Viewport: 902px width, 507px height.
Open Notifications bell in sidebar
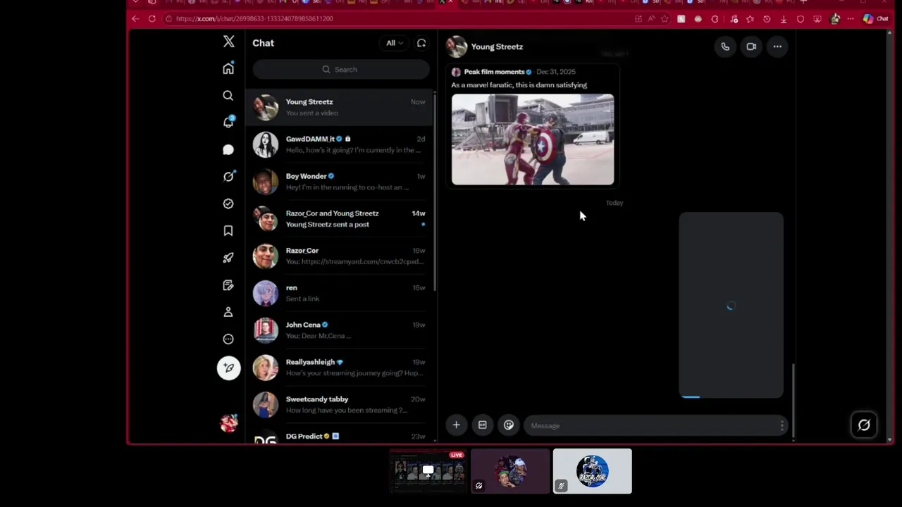point(228,123)
